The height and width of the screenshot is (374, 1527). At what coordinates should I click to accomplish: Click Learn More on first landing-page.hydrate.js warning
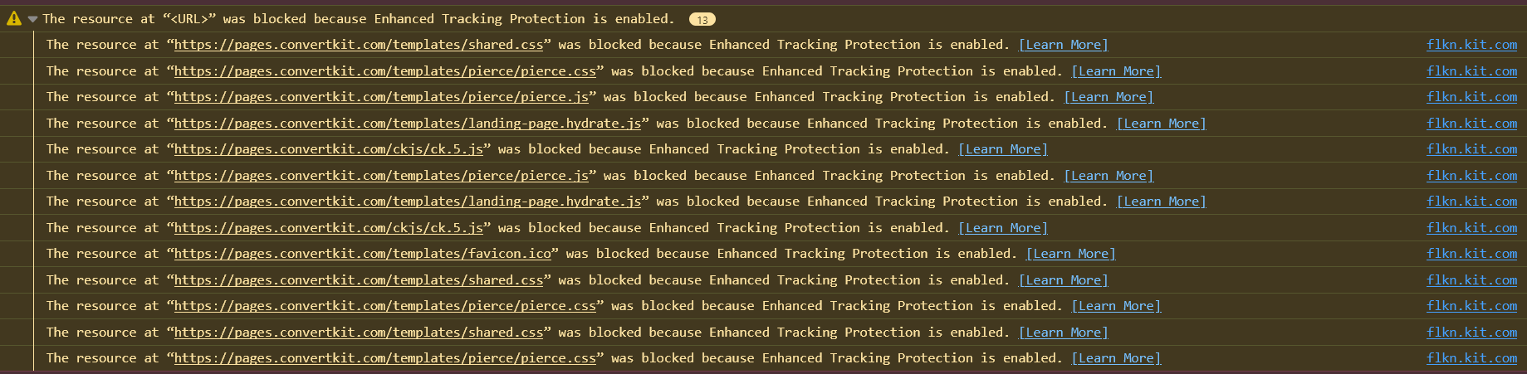pos(1161,124)
